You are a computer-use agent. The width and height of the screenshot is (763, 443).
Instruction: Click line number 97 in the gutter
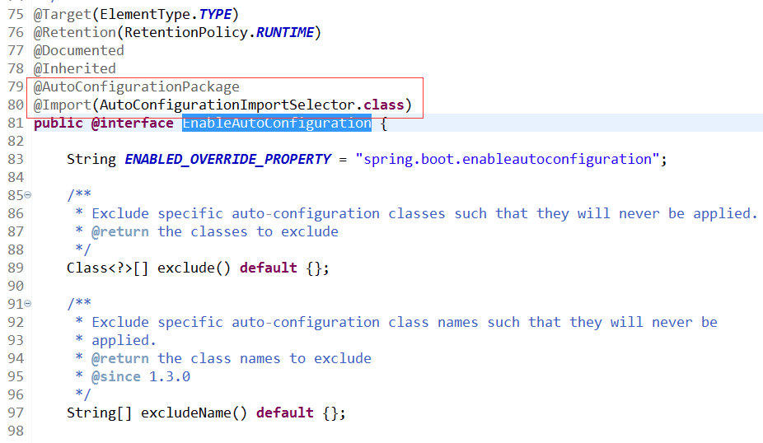click(x=16, y=413)
